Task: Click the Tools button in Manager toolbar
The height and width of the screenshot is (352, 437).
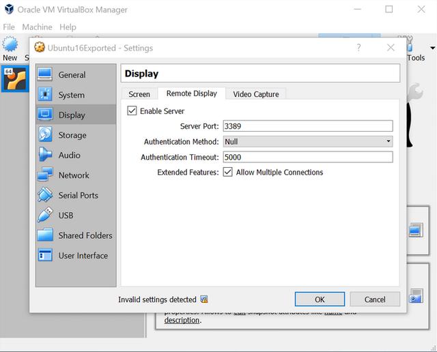Action: [x=416, y=49]
